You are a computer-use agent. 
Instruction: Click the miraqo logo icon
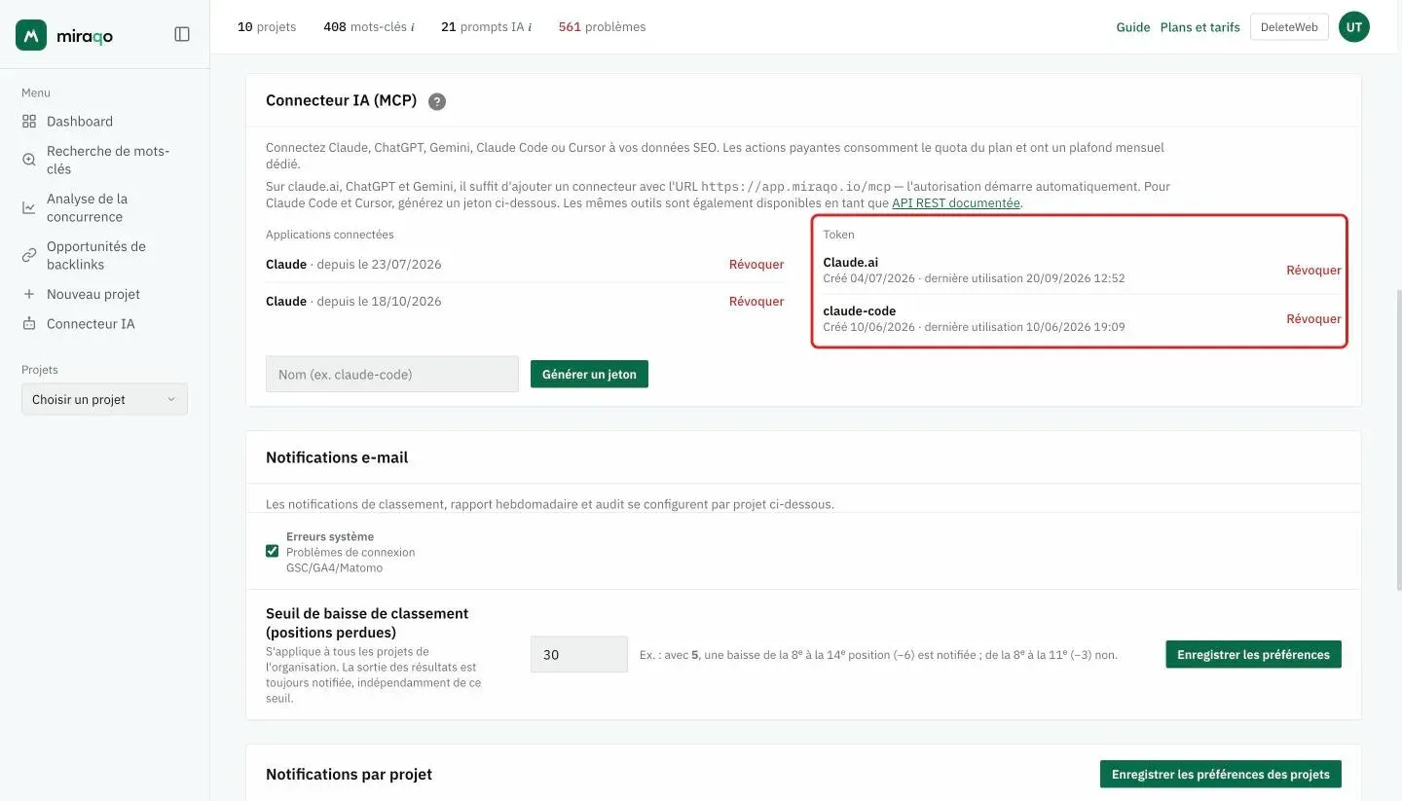point(31,35)
